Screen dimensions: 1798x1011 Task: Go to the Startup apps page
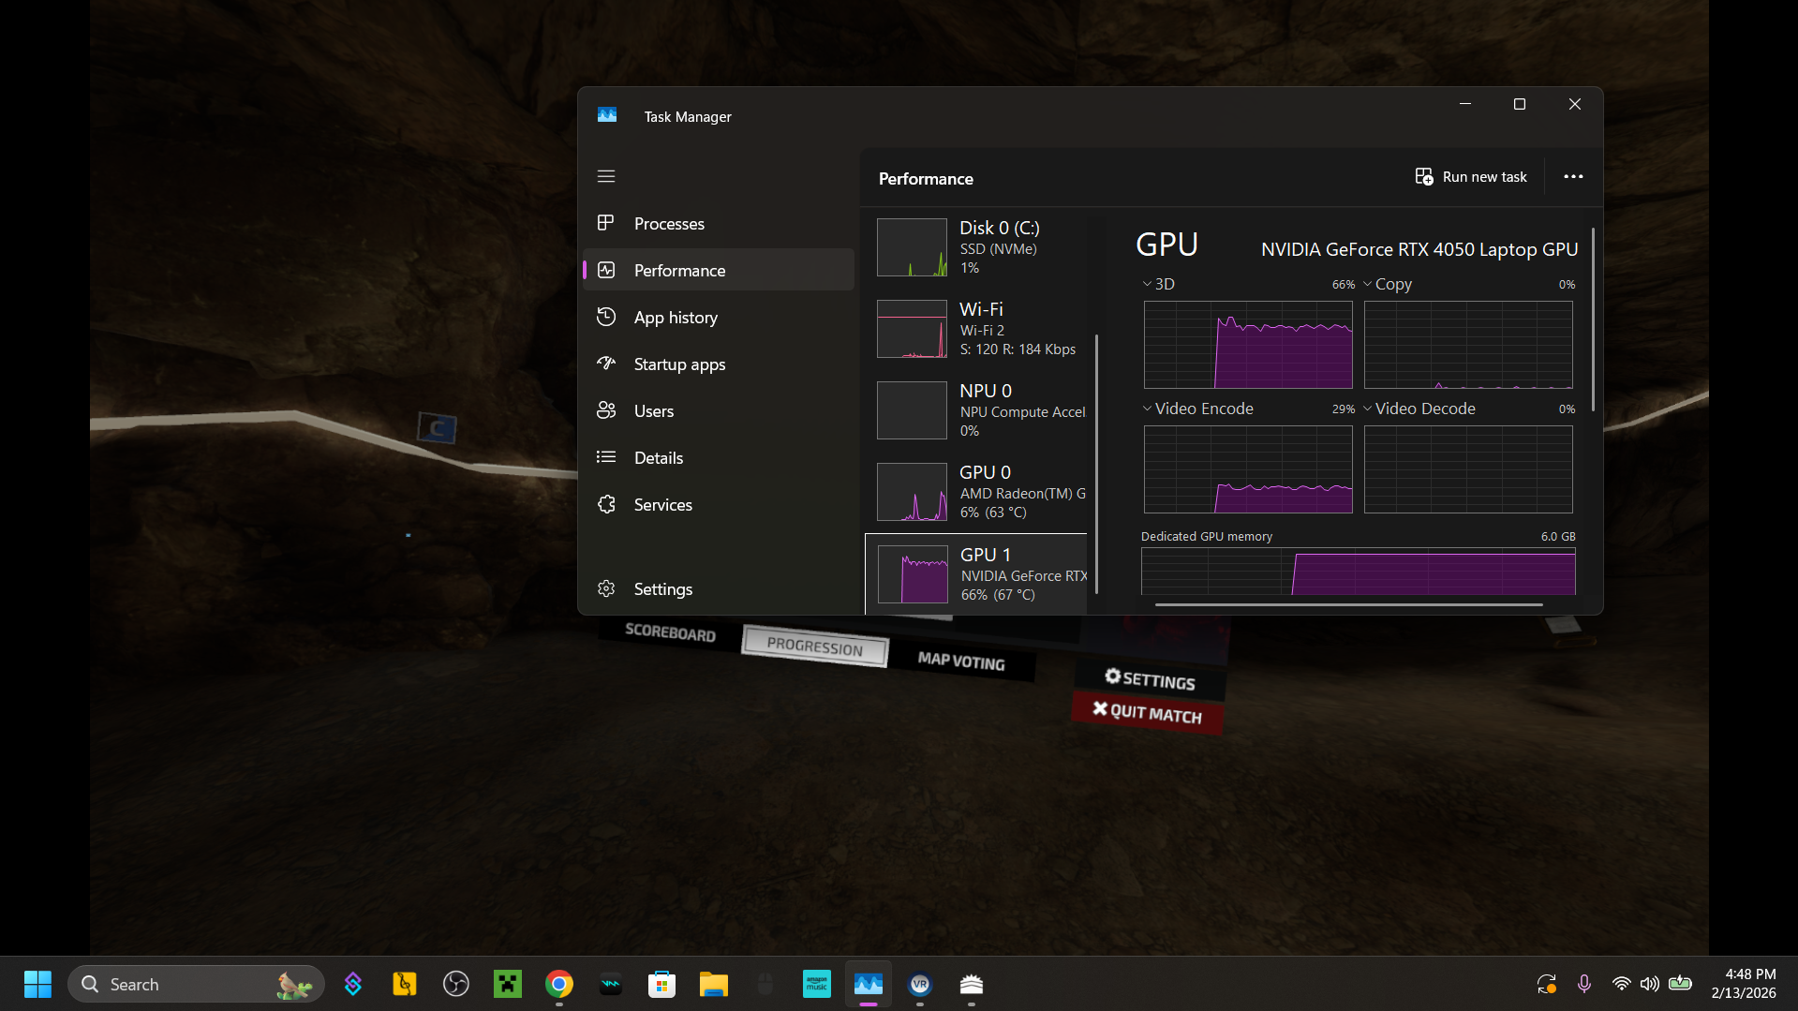pos(678,364)
